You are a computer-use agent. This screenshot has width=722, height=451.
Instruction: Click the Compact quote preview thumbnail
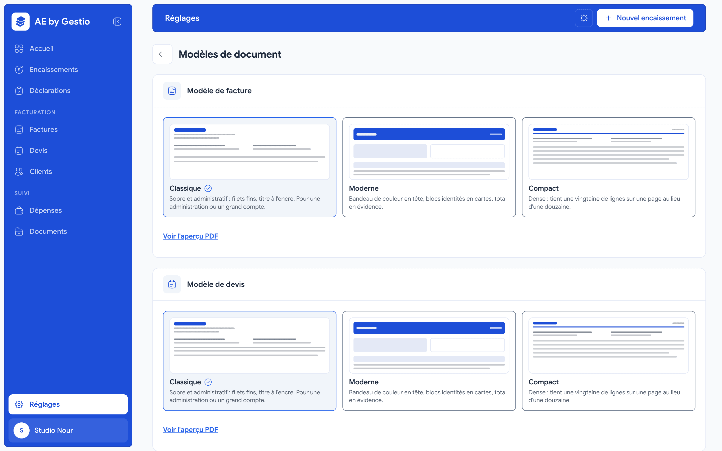608,346
